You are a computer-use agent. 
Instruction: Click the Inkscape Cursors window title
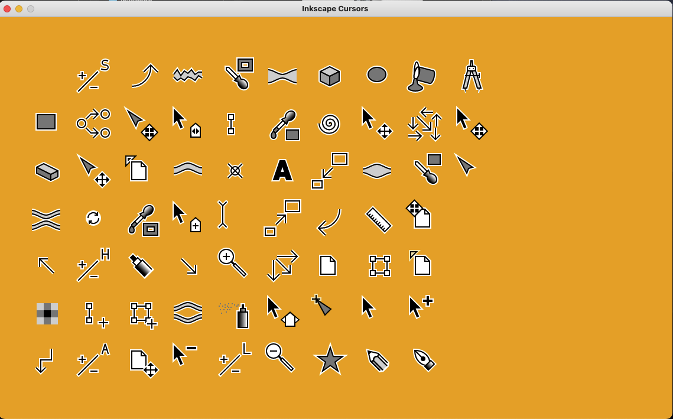[335, 8]
